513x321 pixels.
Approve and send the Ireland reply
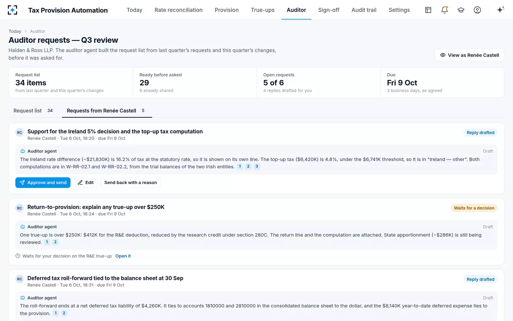(x=43, y=183)
